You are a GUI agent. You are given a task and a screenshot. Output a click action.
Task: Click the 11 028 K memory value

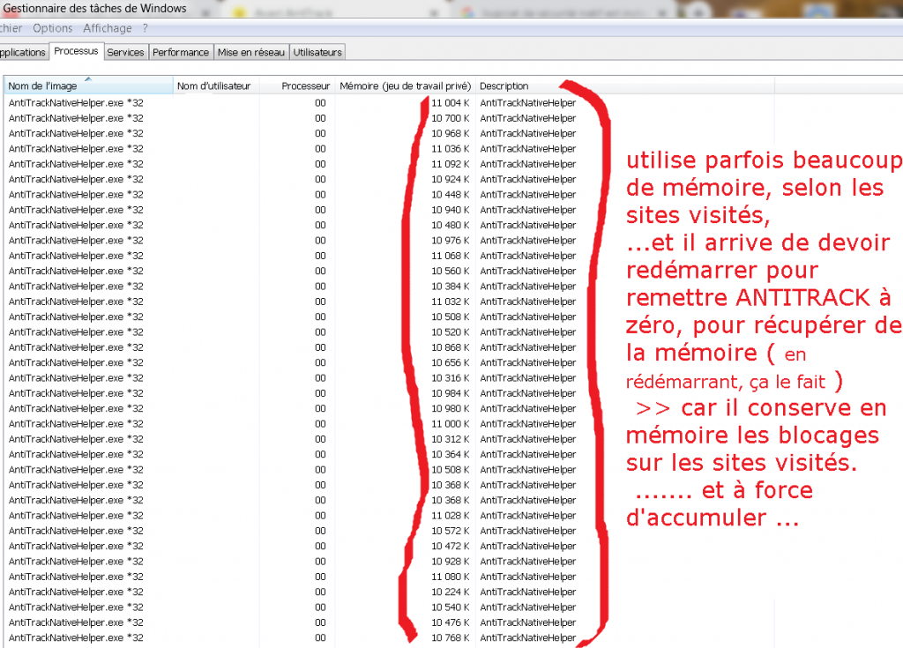(451, 516)
